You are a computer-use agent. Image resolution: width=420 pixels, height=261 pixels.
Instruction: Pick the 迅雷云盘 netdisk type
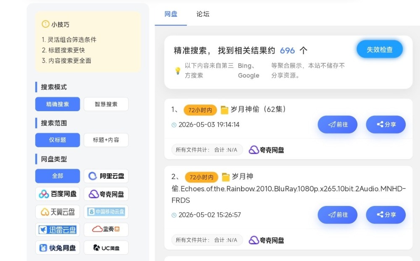click(58, 230)
